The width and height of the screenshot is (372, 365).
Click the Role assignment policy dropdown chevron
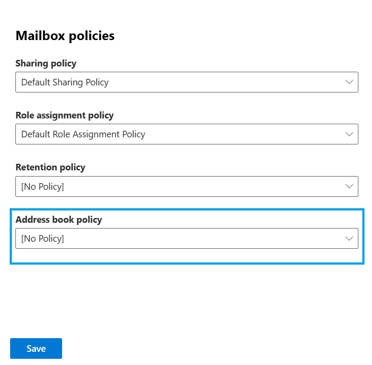(x=349, y=134)
